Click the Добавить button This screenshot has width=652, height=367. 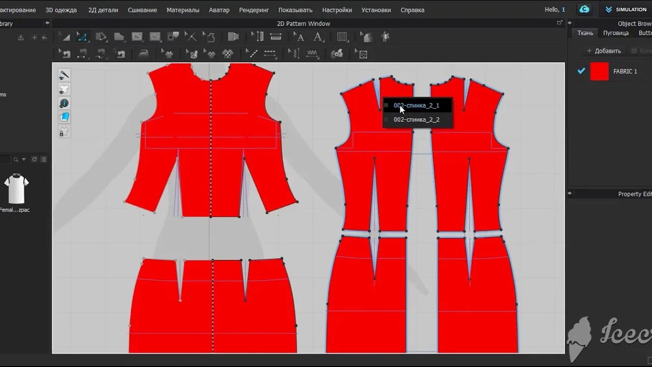pyautogui.click(x=604, y=51)
